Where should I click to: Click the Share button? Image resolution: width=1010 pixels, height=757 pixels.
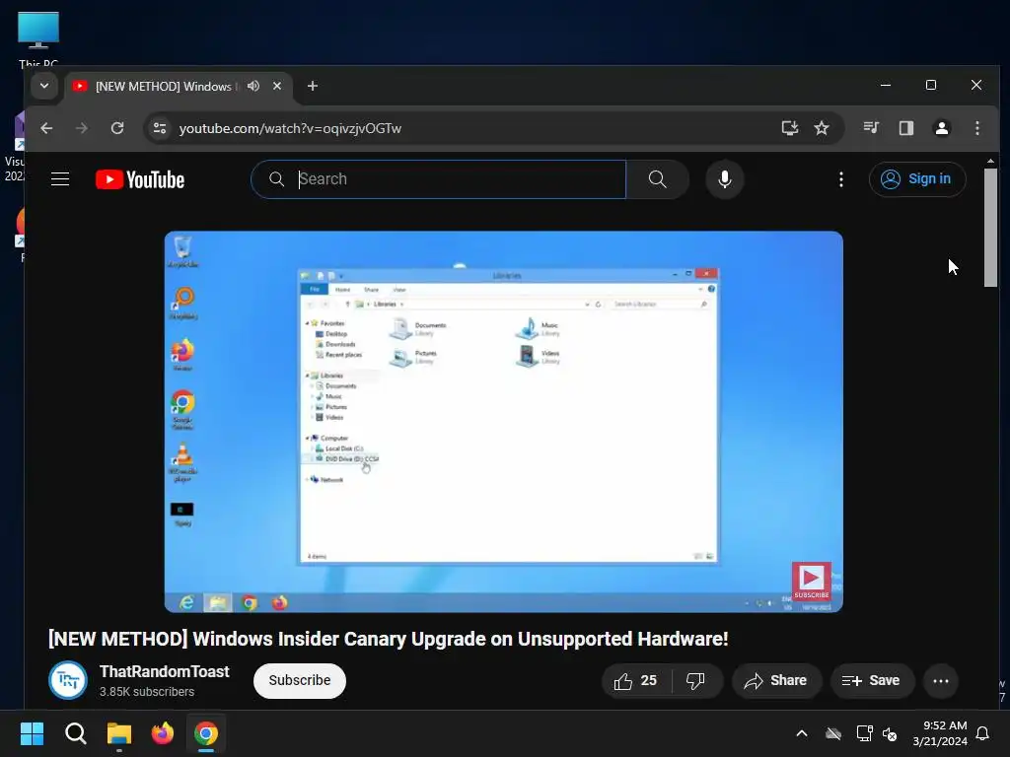click(x=776, y=680)
